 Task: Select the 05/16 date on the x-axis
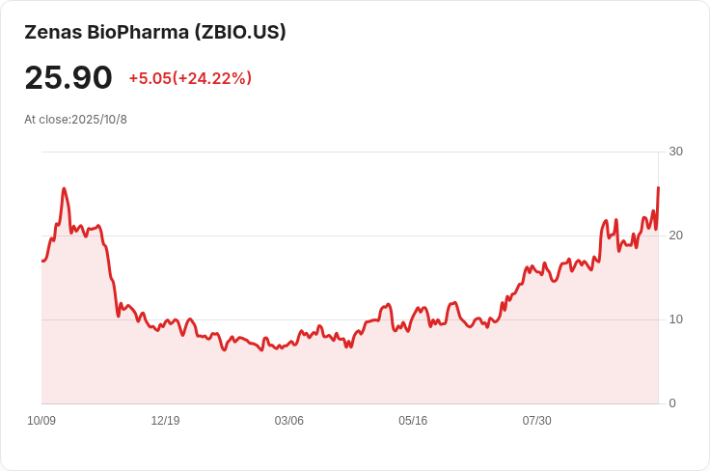413,421
